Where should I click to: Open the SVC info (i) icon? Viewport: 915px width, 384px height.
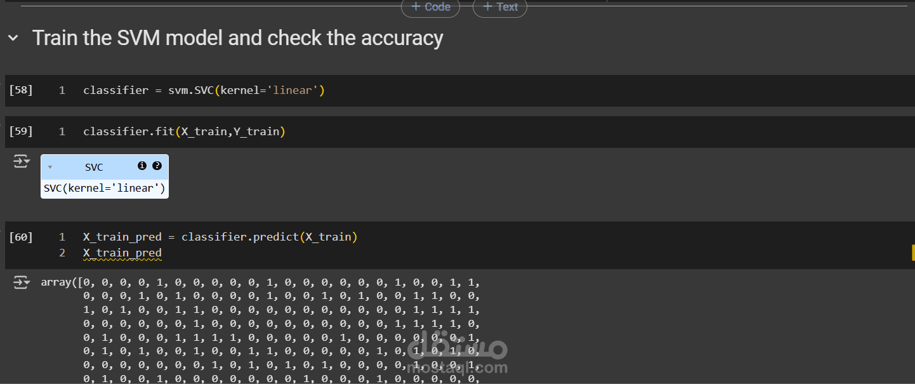click(142, 166)
